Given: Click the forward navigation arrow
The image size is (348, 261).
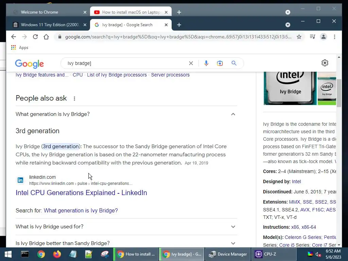Looking at the screenshot, I should [24, 37].
